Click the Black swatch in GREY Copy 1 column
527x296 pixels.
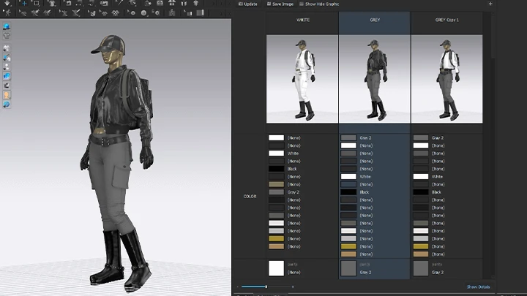pos(421,192)
